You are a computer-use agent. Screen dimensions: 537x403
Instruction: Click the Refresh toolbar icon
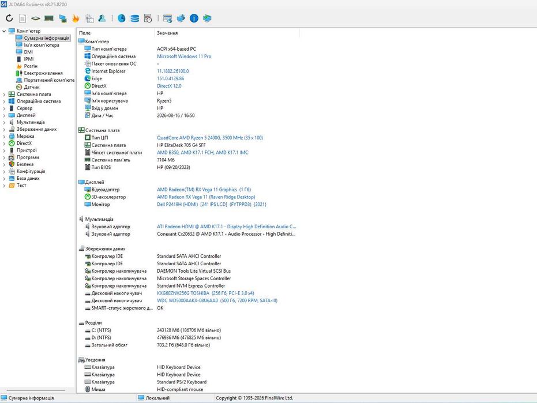click(9, 18)
